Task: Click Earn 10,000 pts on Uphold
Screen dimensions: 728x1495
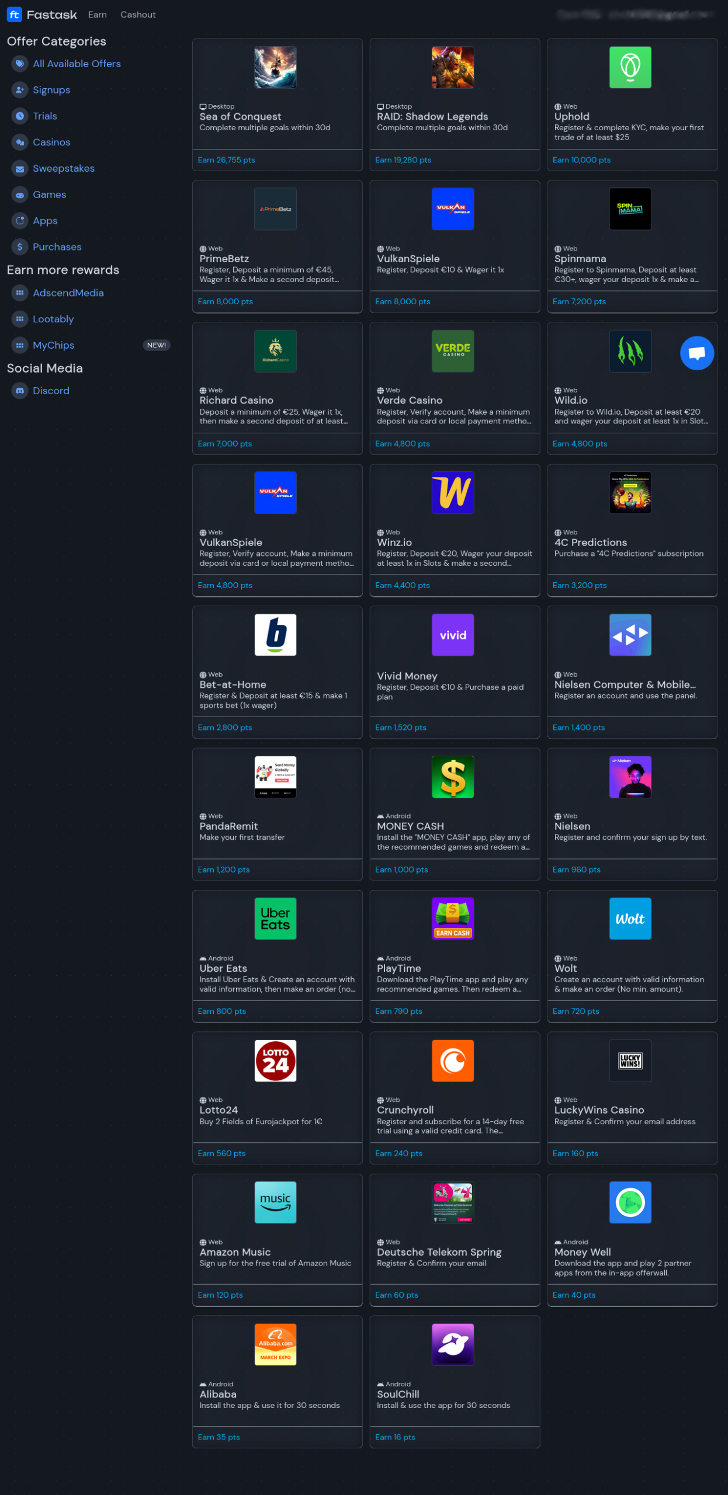Action: pyautogui.click(x=582, y=160)
